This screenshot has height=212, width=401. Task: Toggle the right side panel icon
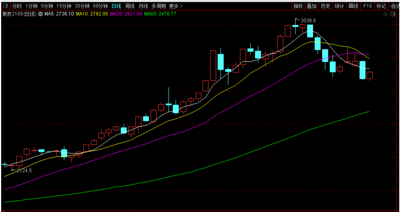click(393, 14)
